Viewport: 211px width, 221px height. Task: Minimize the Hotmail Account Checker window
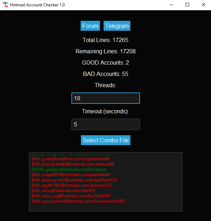(x=171, y=5)
